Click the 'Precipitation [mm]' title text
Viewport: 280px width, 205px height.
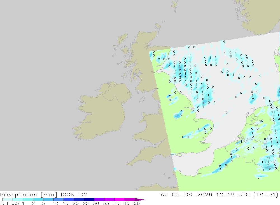coord(29,195)
